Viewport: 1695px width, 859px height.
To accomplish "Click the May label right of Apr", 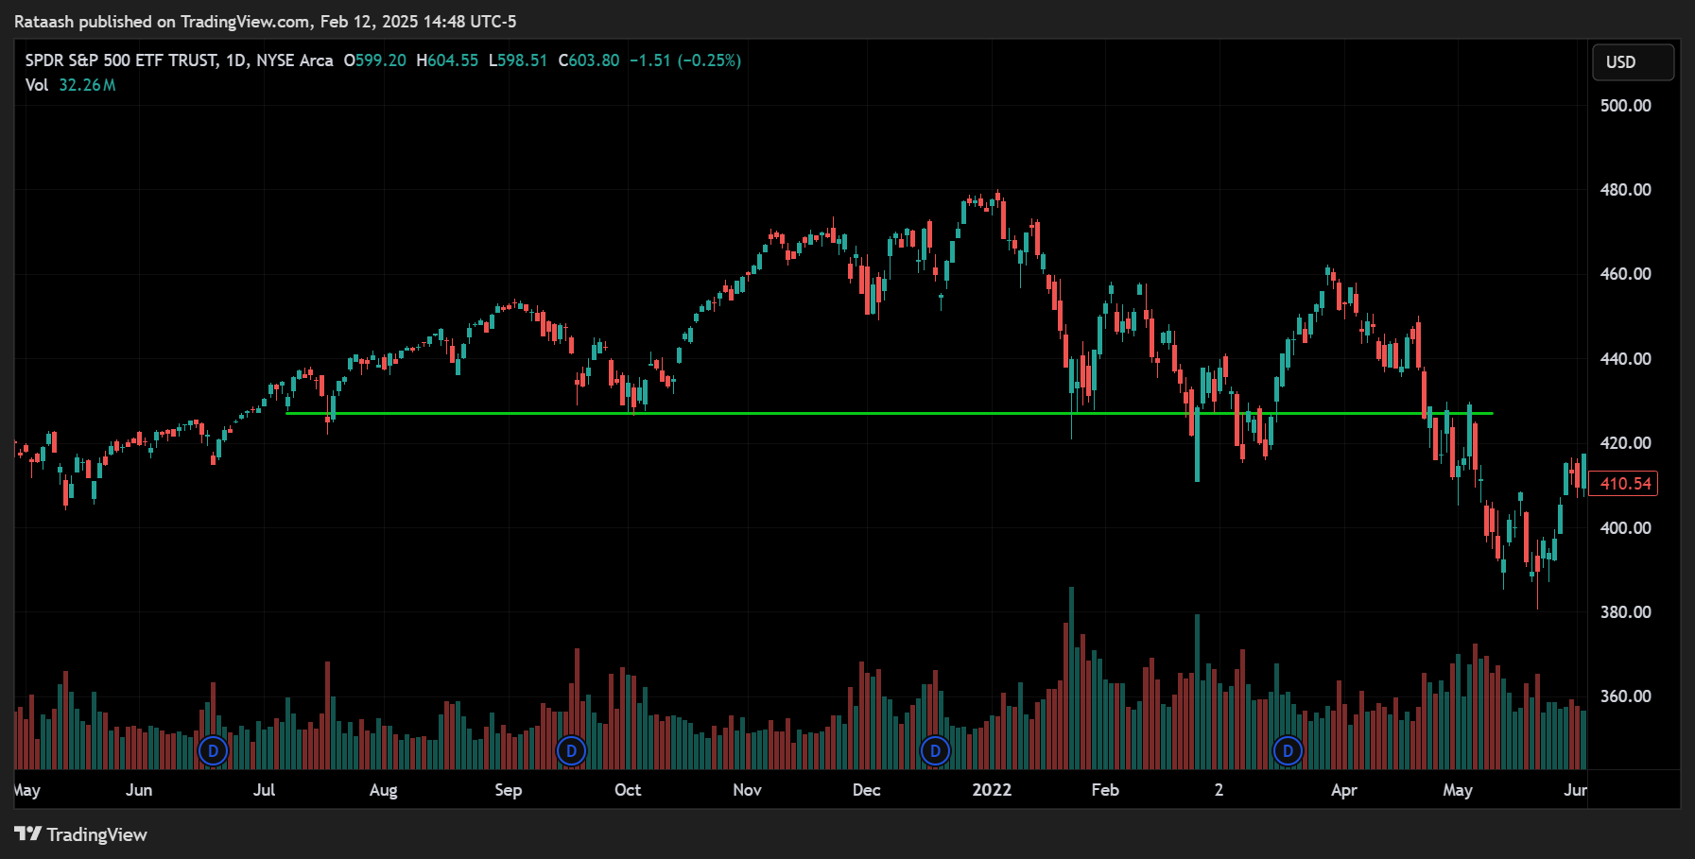I will pyautogui.click(x=1458, y=790).
